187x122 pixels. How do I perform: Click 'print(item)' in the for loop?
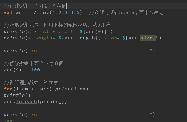point(71,89)
